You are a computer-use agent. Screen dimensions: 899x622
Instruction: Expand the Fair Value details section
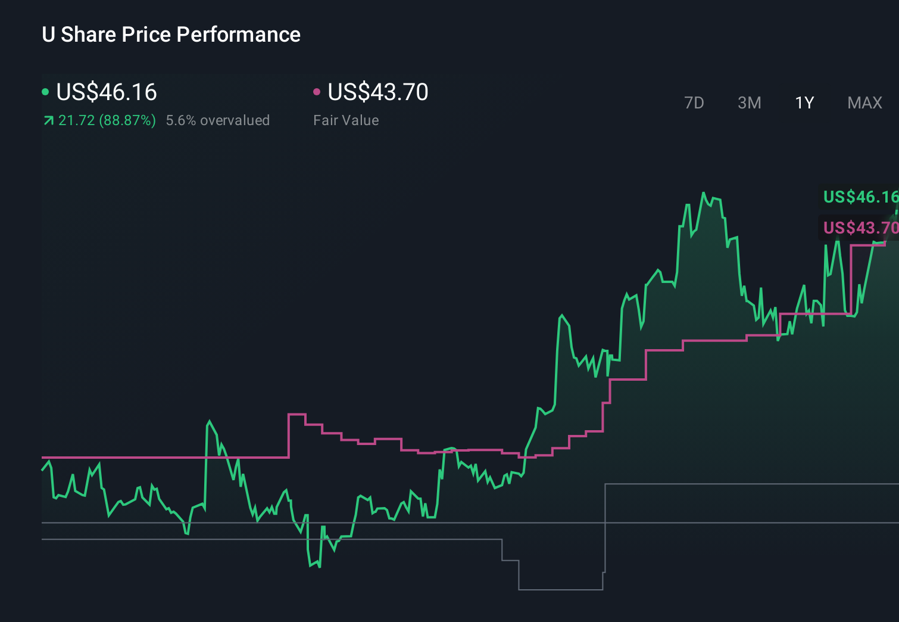tap(345, 120)
